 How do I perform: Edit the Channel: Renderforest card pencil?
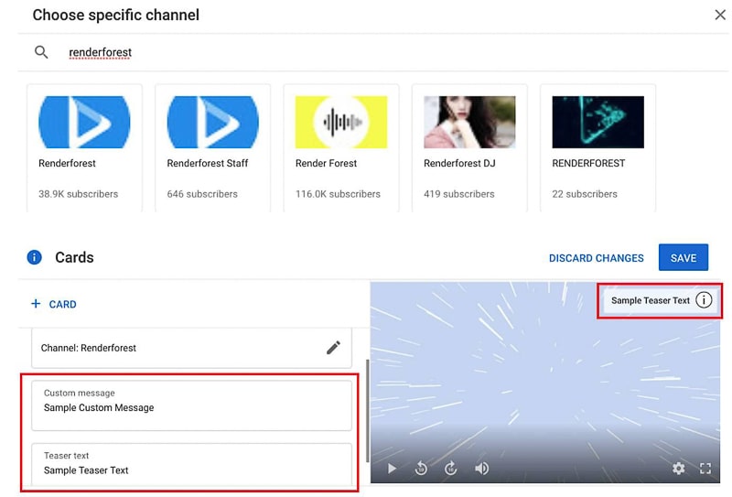coord(333,348)
